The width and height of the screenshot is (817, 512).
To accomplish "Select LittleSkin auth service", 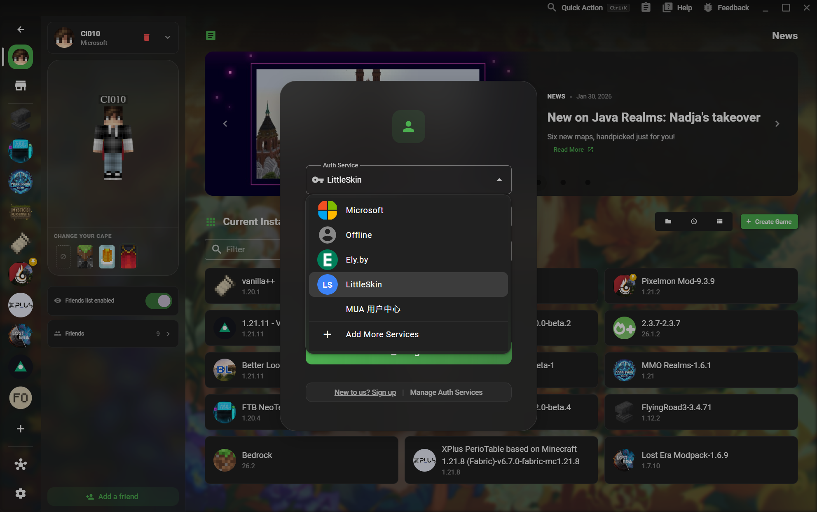I will (408, 284).
